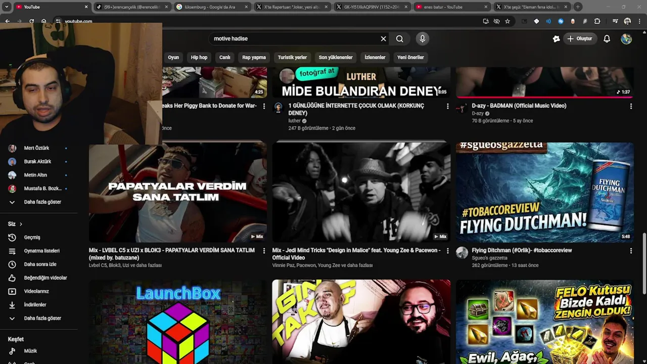The image size is (647, 364).
Task: Open options menu for the LVBEL C5 mix
Action: (264, 251)
